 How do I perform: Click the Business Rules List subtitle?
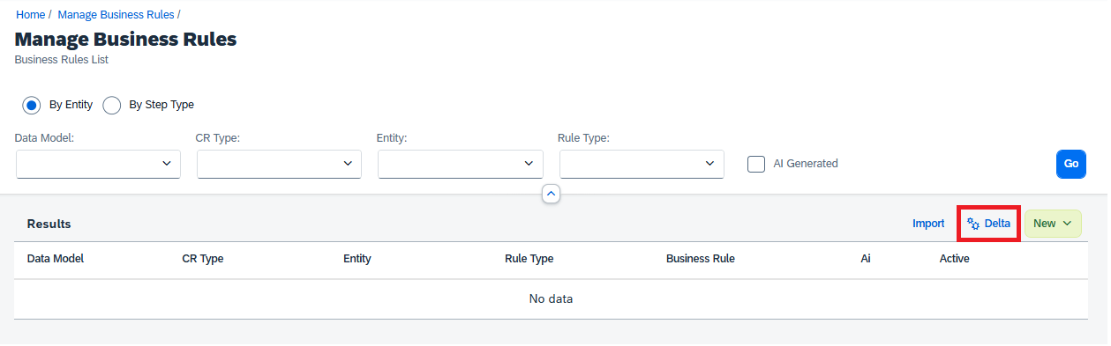click(x=61, y=60)
